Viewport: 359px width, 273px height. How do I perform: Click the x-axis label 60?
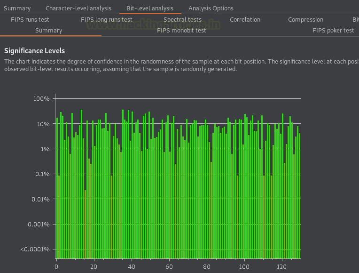tap(169, 266)
